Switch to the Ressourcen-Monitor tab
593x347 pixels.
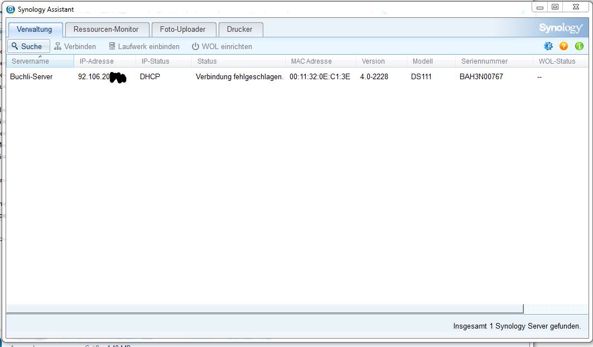(107, 30)
